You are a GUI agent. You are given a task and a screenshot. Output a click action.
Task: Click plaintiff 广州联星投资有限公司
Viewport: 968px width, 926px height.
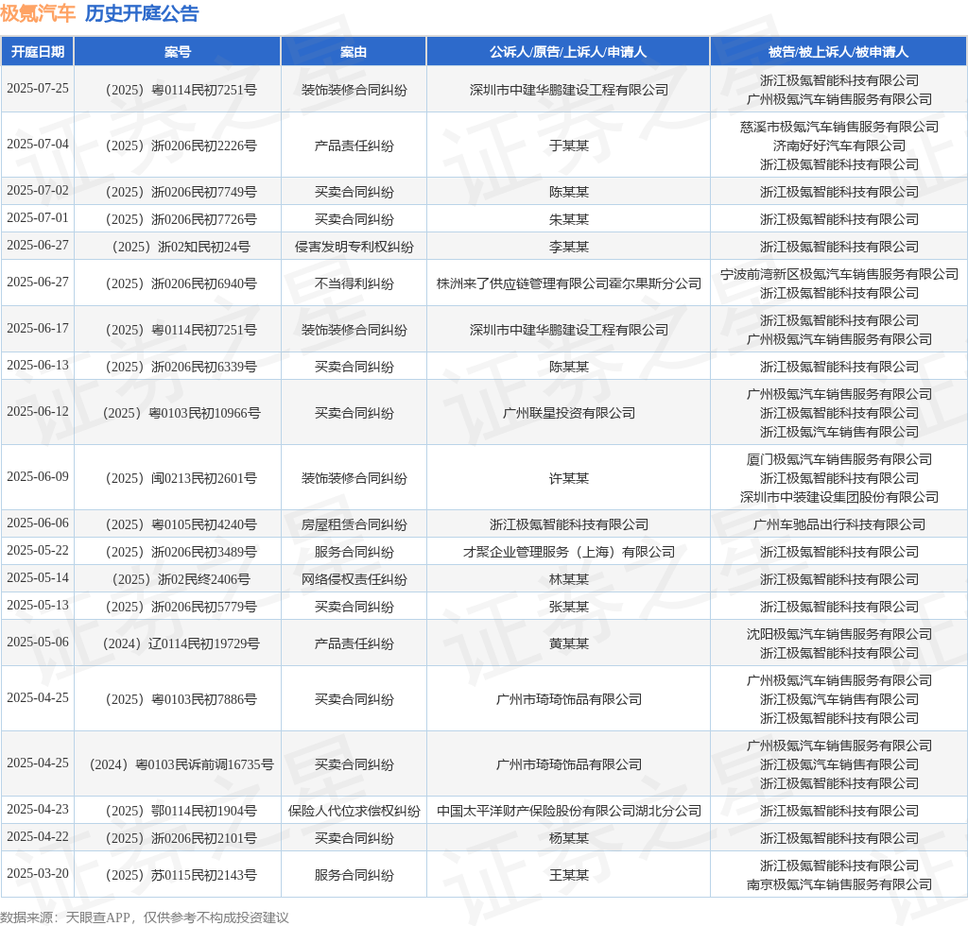568,413
